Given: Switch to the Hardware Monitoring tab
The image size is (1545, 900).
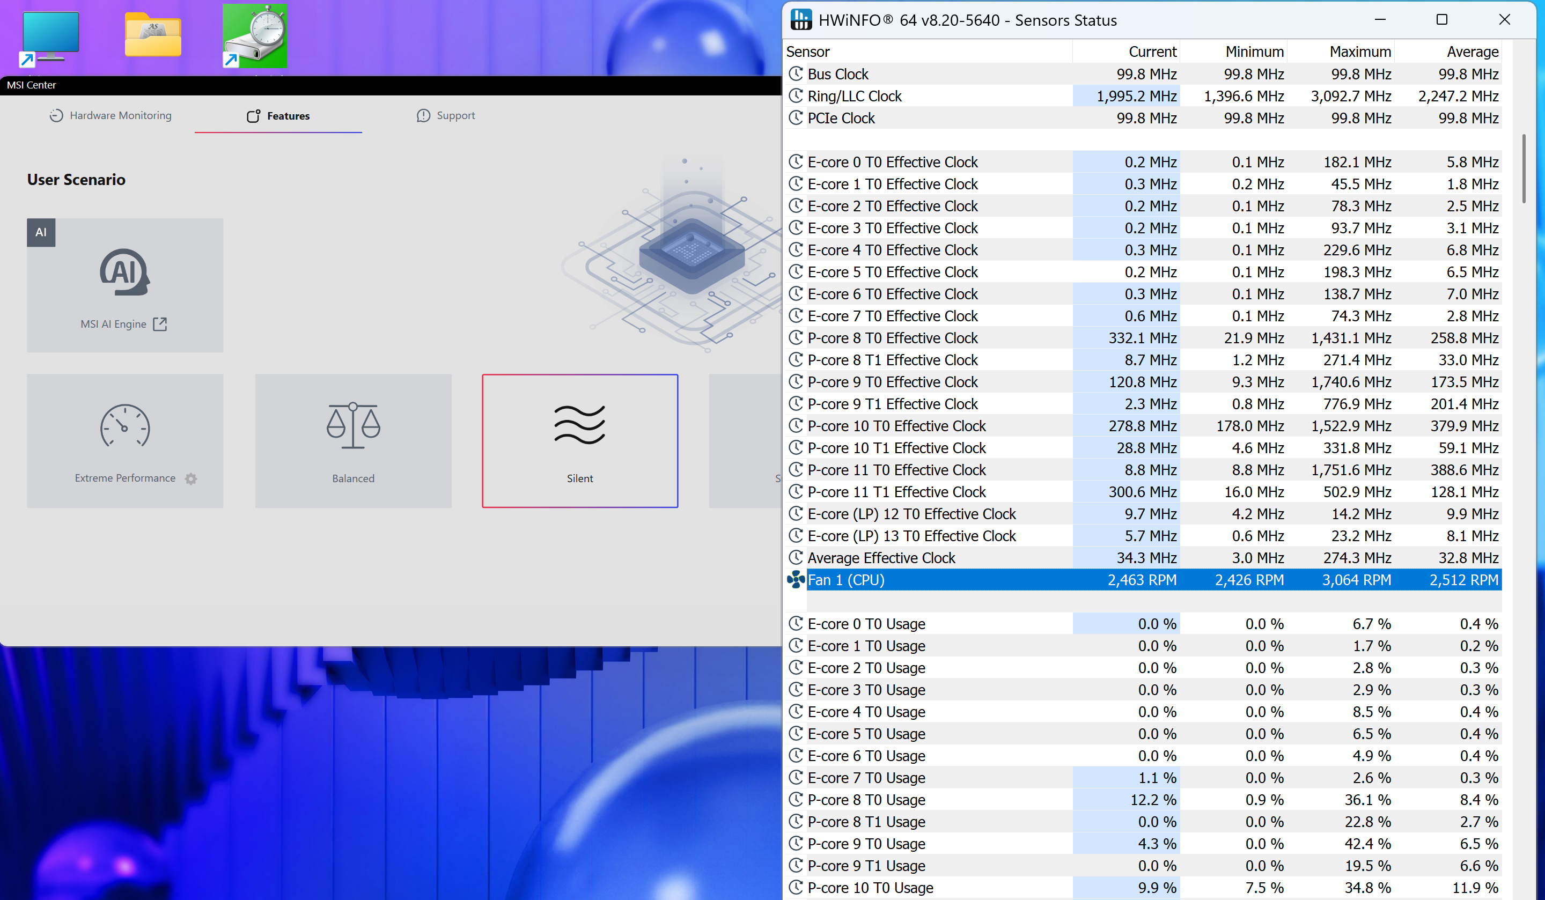Looking at the screenshot, I should point(111,115).
